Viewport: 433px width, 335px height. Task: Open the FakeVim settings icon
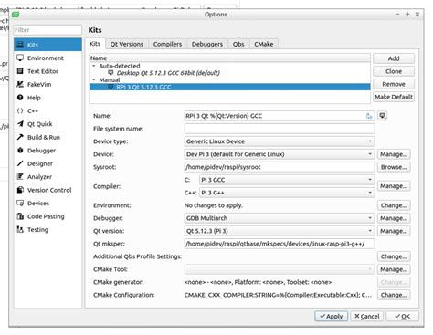click(x=20, y=84)
